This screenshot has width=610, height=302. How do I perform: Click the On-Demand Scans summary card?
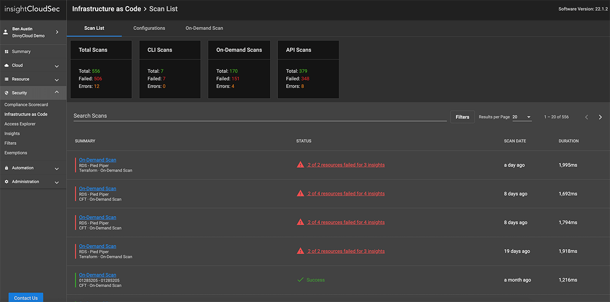239,69
